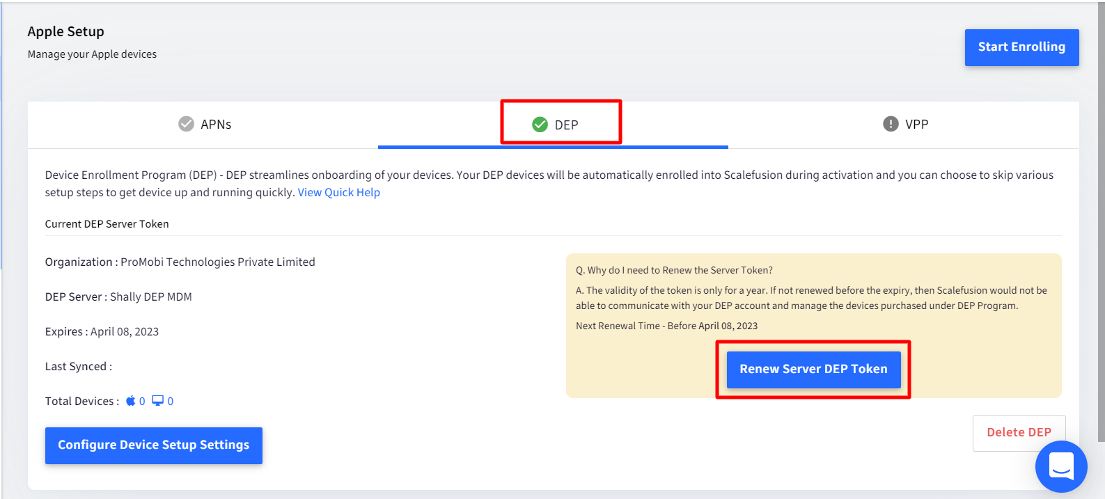This screenshot has width=1105, height=499.
Task: Open the View Quick Help link
Action: pos(339,193)
